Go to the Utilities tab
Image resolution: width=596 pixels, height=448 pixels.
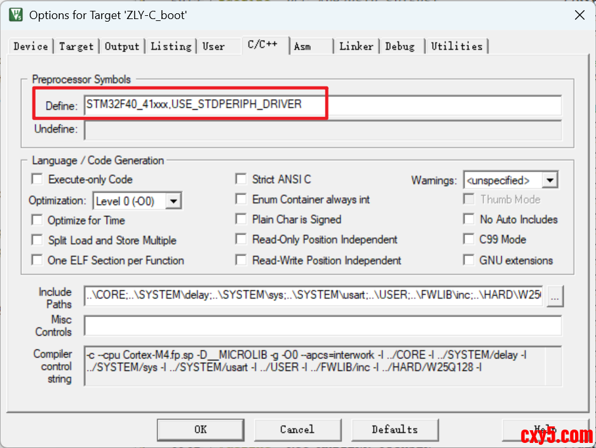coord(456,46)
